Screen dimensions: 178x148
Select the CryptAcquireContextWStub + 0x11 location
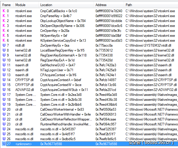pos(64,90)
